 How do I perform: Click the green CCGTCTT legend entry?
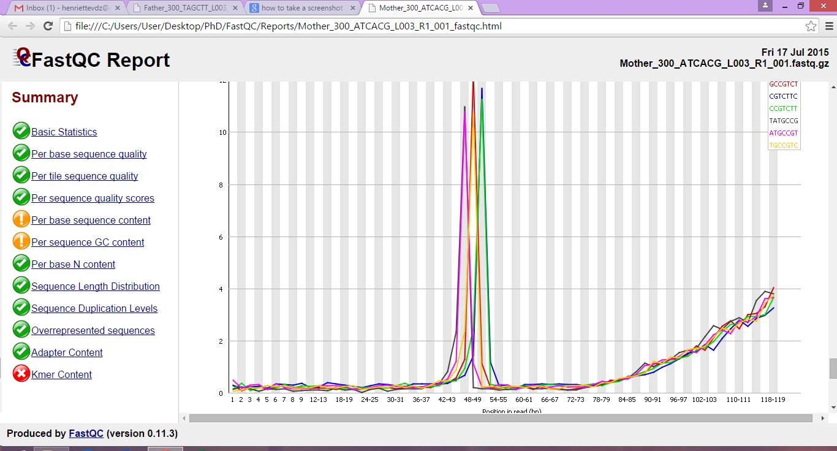784,108
